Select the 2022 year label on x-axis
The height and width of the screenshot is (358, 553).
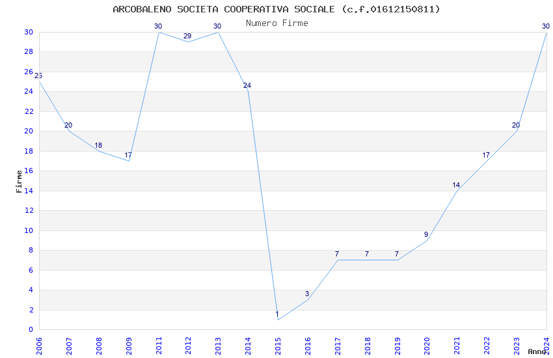[x=487, y=346]
